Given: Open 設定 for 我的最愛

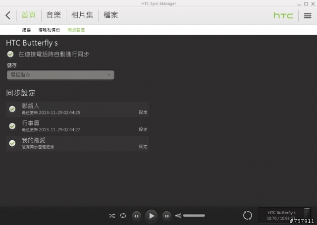Looking at the screenshot, I should (x=143, y=147).
